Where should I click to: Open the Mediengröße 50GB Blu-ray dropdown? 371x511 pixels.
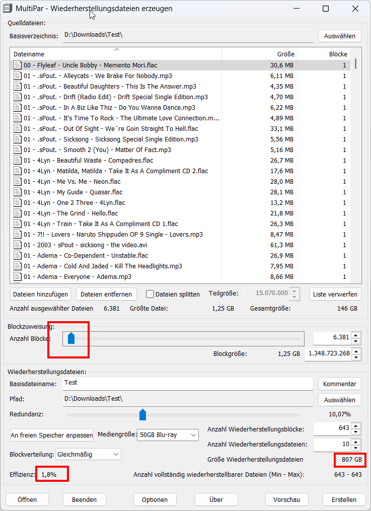pos(168,435)
